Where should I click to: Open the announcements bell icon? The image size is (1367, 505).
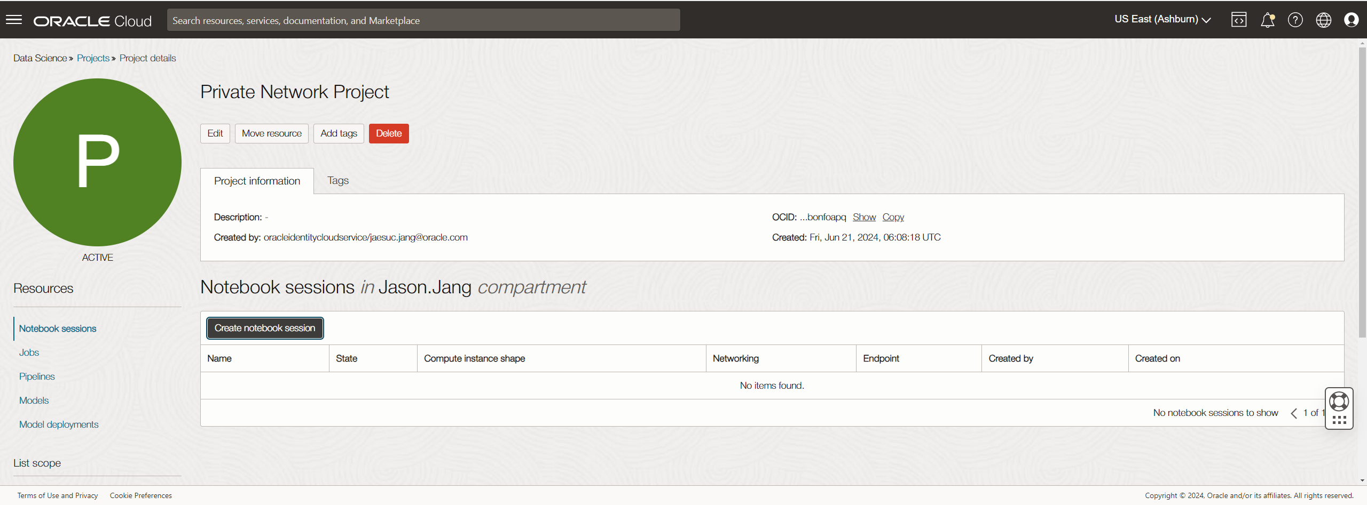pos(1268,20)
